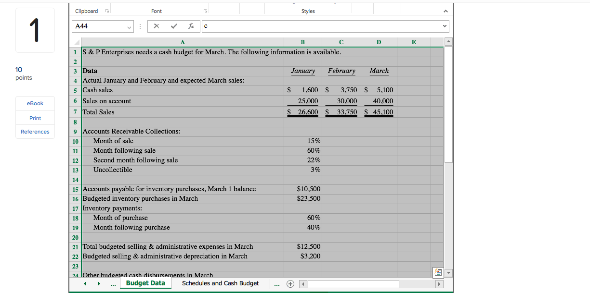Image resolution: width=590 pixels, height=293 pixels.
Task: Select January sales on account 25,000
Action: (x=302, y=101)
